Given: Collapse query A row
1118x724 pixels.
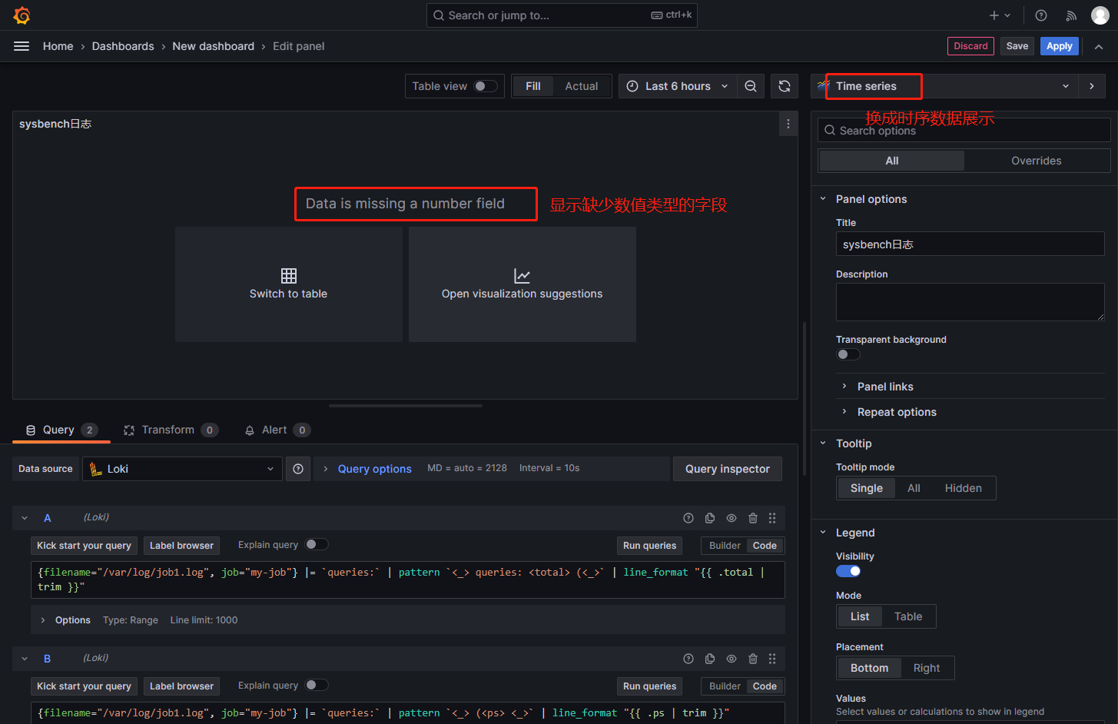Looking at the screenshot, I should click(x=25, y=518).
